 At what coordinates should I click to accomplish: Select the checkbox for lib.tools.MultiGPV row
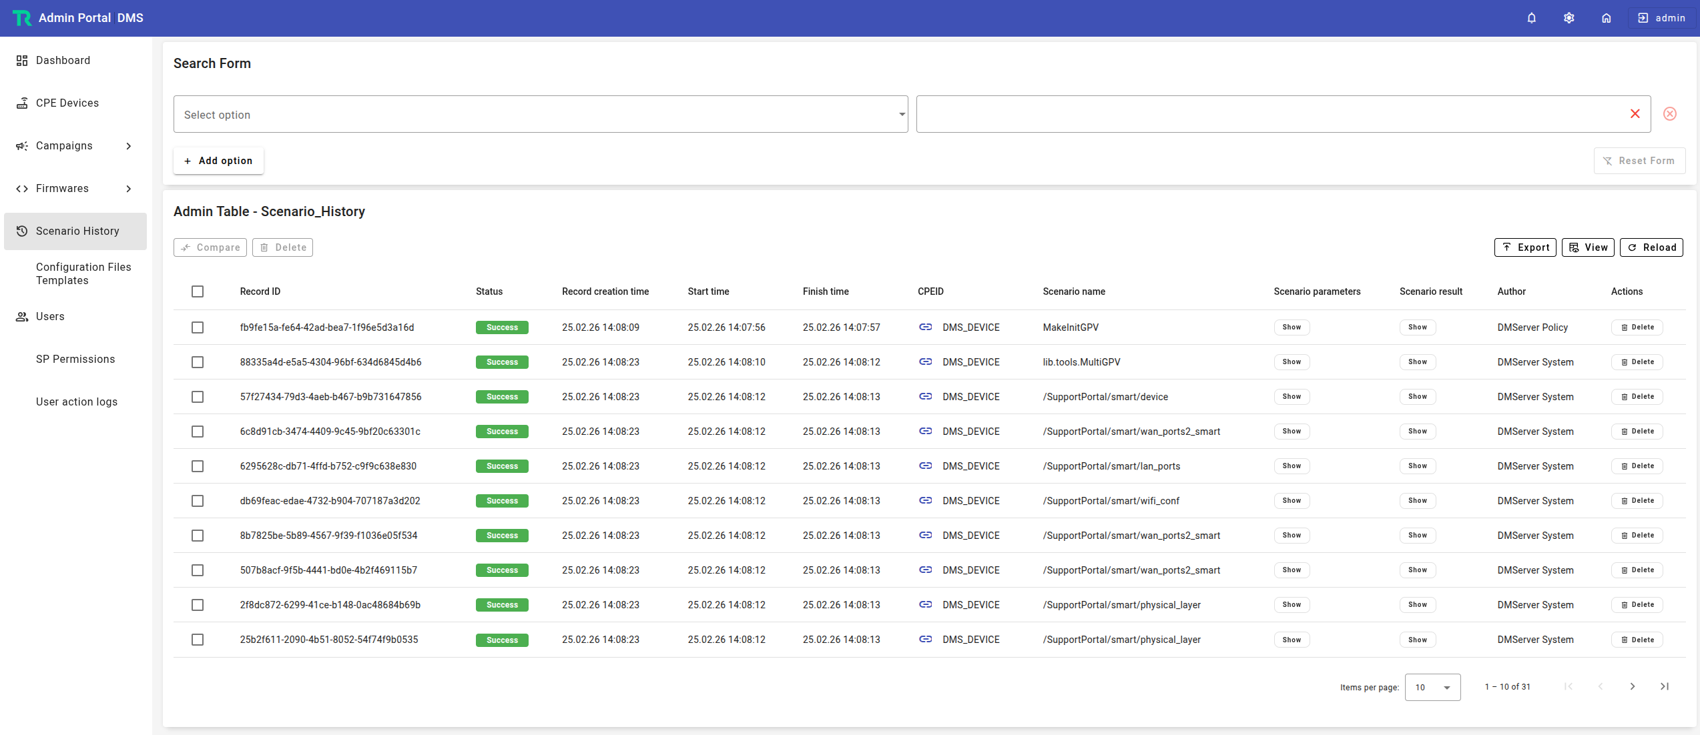point(198,362)
